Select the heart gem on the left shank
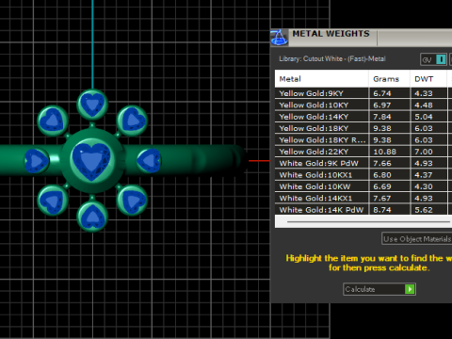The image size is (452, 339). [37, 161]
